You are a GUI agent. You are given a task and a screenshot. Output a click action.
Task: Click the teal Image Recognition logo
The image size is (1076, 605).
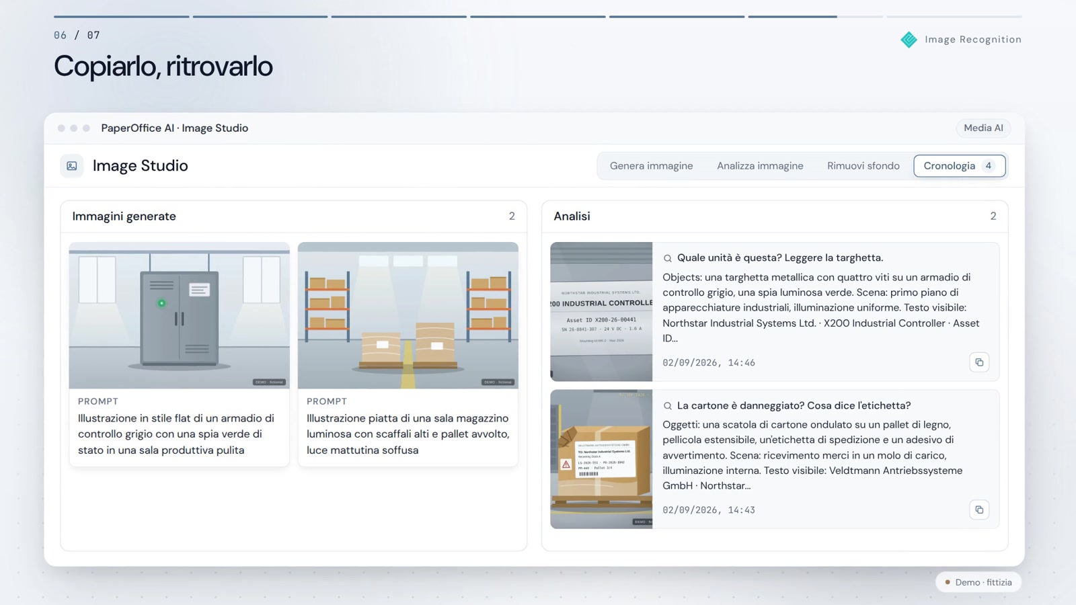pyautogui.click(x=909, y=40)
